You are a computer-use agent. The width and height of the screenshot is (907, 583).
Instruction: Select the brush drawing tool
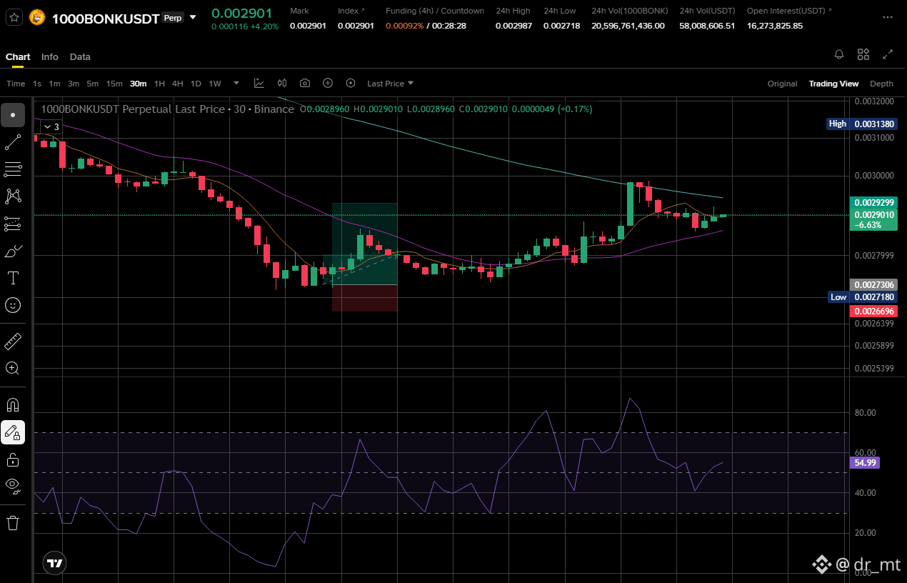[13, 251]
